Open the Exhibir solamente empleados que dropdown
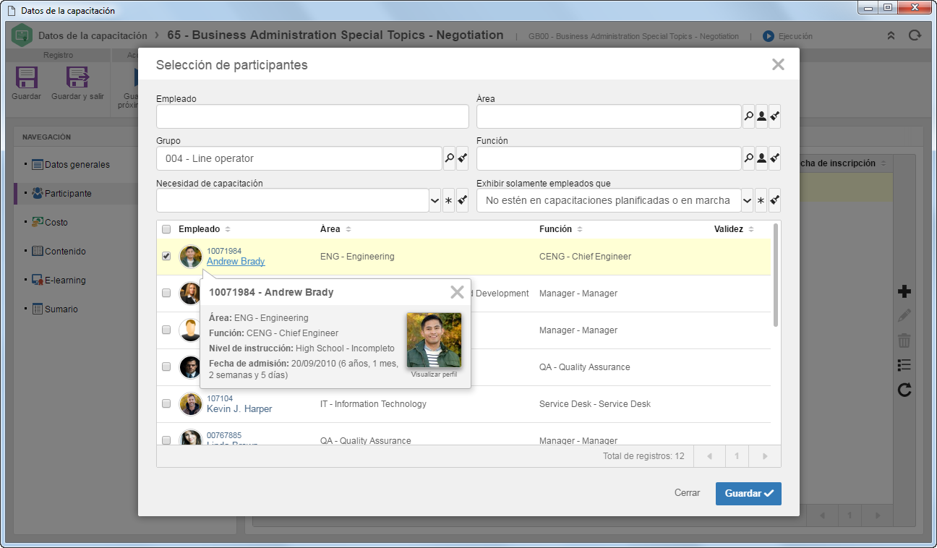This screenshot has width=937, height=548. 748,200
